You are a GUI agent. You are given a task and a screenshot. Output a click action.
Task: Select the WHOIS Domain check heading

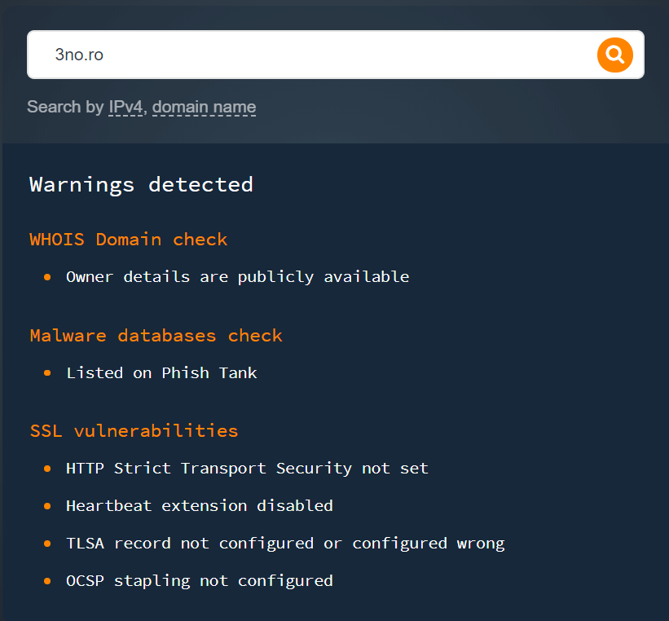[129, 240]
